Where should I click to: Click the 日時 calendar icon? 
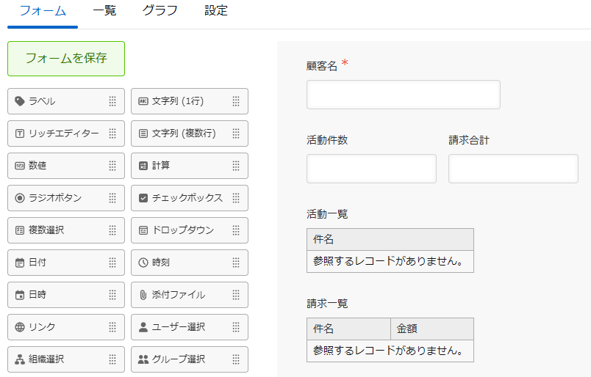click(20, 295)
